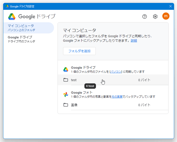Open settings gear icon
The image size is (177, 142).
(155, 17)
